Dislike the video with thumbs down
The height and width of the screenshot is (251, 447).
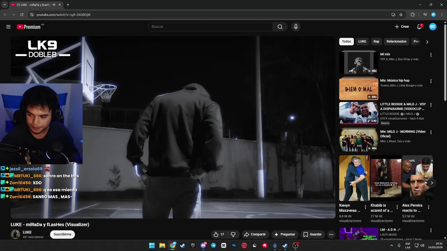click(233, 234)
